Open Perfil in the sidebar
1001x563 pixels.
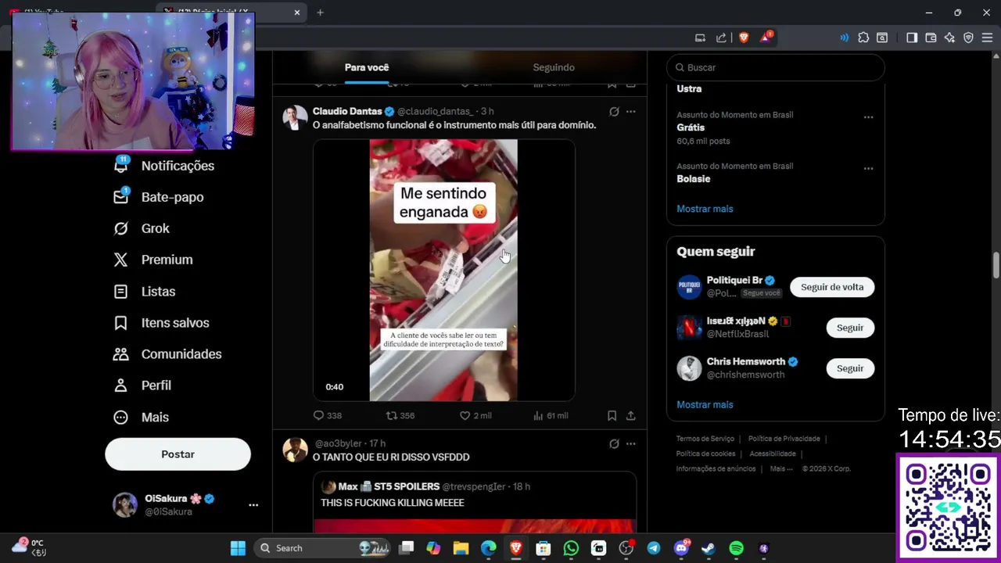click(143, 385)
